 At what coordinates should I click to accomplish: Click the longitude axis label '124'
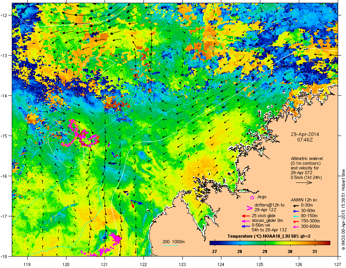coord(221,264)
